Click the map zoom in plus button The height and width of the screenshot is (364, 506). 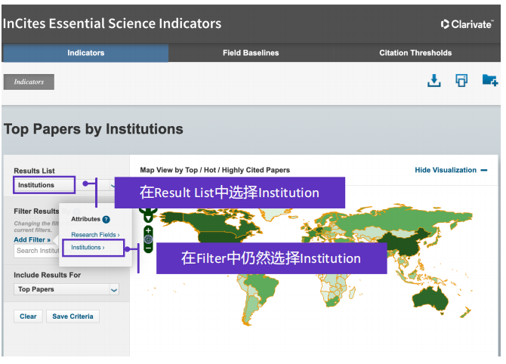(148, 230)
